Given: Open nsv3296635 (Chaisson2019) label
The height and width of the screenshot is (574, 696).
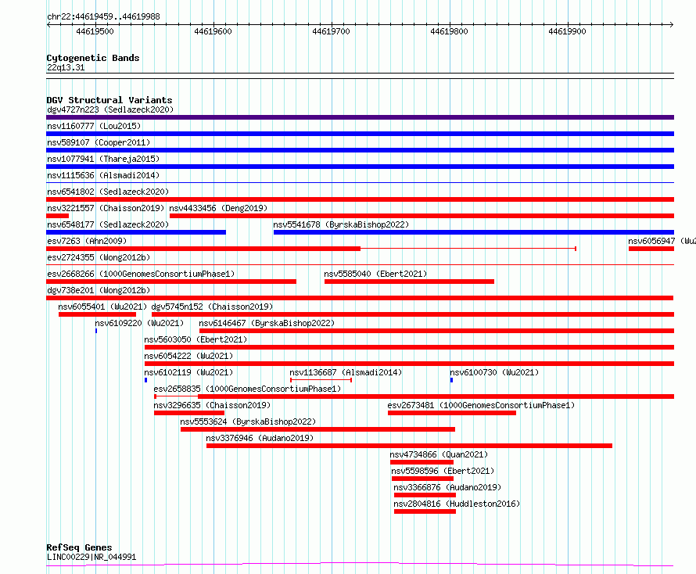Looking at the screenshot, I should click(x=212, y=405).
